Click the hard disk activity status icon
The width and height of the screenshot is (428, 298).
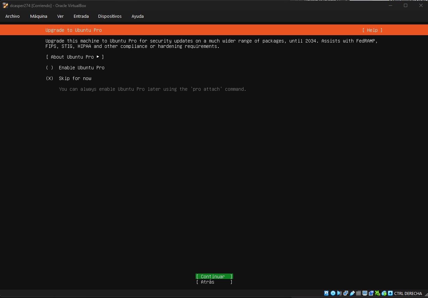tap(326, 293)
